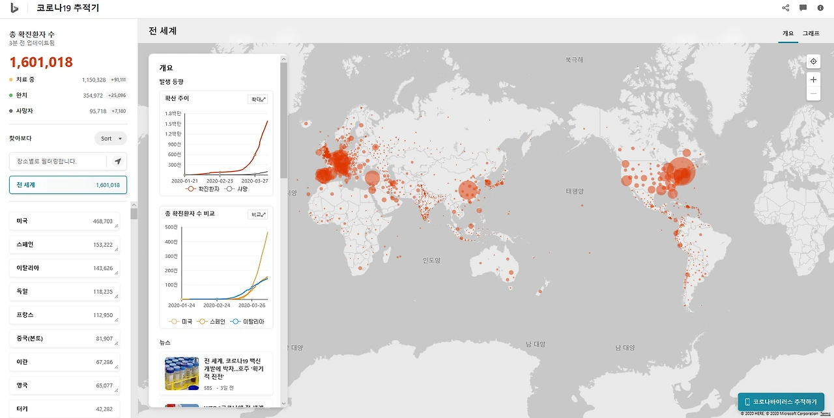834x418 pixels.
Task: Select 스페인 in the country list
Action: [65, 245]
